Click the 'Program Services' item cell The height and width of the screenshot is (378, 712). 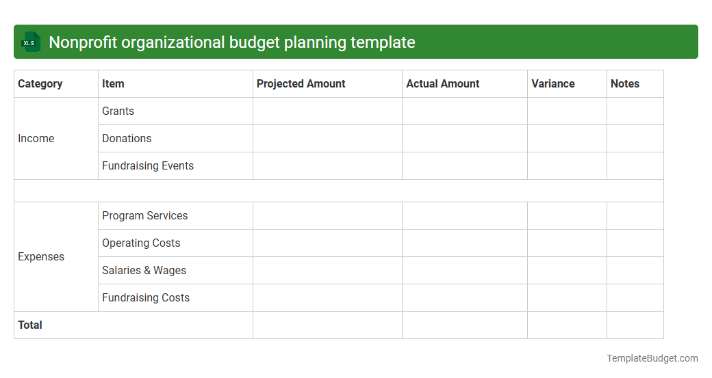176,216
